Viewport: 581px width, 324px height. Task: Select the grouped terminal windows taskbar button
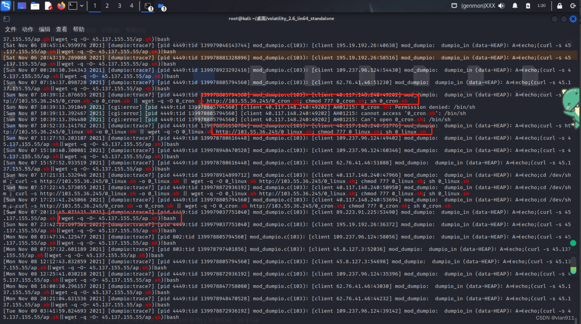148,6
